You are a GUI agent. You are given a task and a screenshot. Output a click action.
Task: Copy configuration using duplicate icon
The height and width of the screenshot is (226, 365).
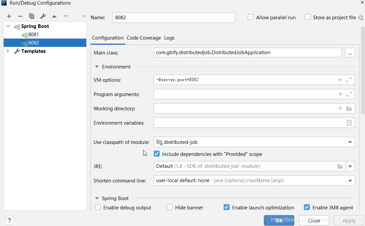tap(32, 16)
